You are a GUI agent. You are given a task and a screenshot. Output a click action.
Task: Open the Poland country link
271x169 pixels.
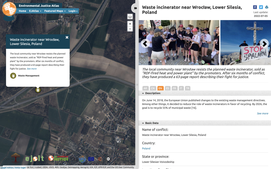coord(146,148)
